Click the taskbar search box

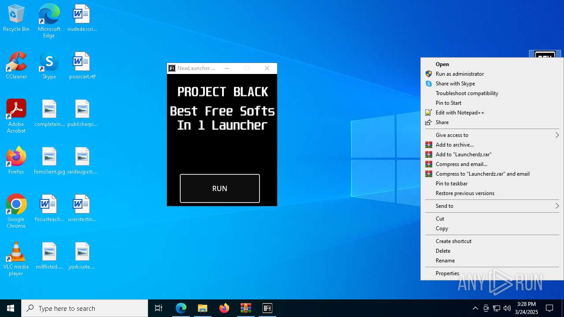[85, 308]
